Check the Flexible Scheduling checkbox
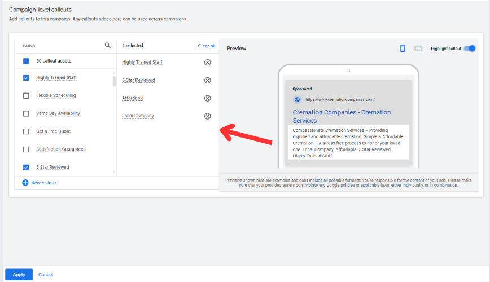Viewport: 490px width, 282px height. pos(26,95)
